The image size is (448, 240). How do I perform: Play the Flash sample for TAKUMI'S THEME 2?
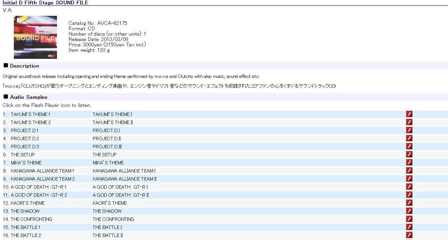(409, 122)
